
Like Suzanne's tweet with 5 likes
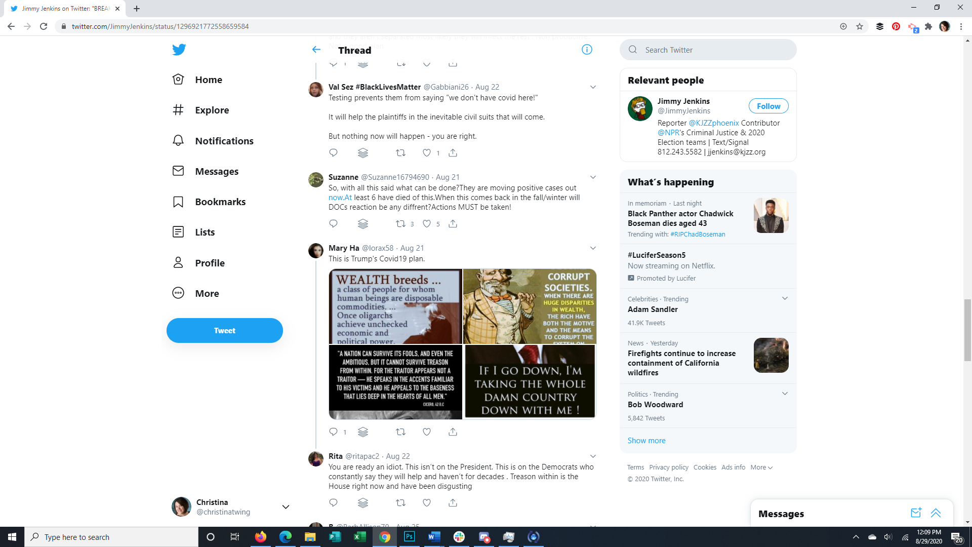tap(427, 224)
